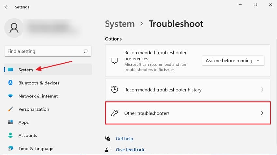
Task: Click the back arrow in Settings
Action: tap(7, 7)
